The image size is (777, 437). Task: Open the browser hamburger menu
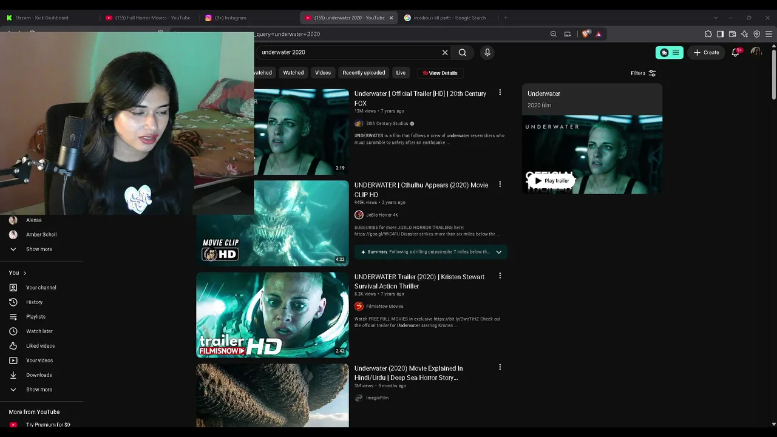(769, 34)
